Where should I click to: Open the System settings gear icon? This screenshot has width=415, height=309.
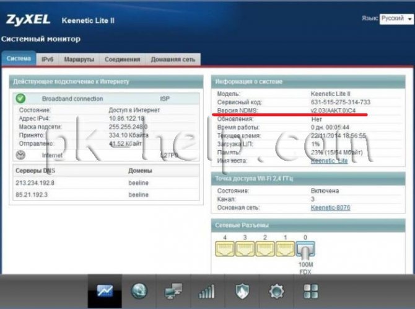point(277,291)
